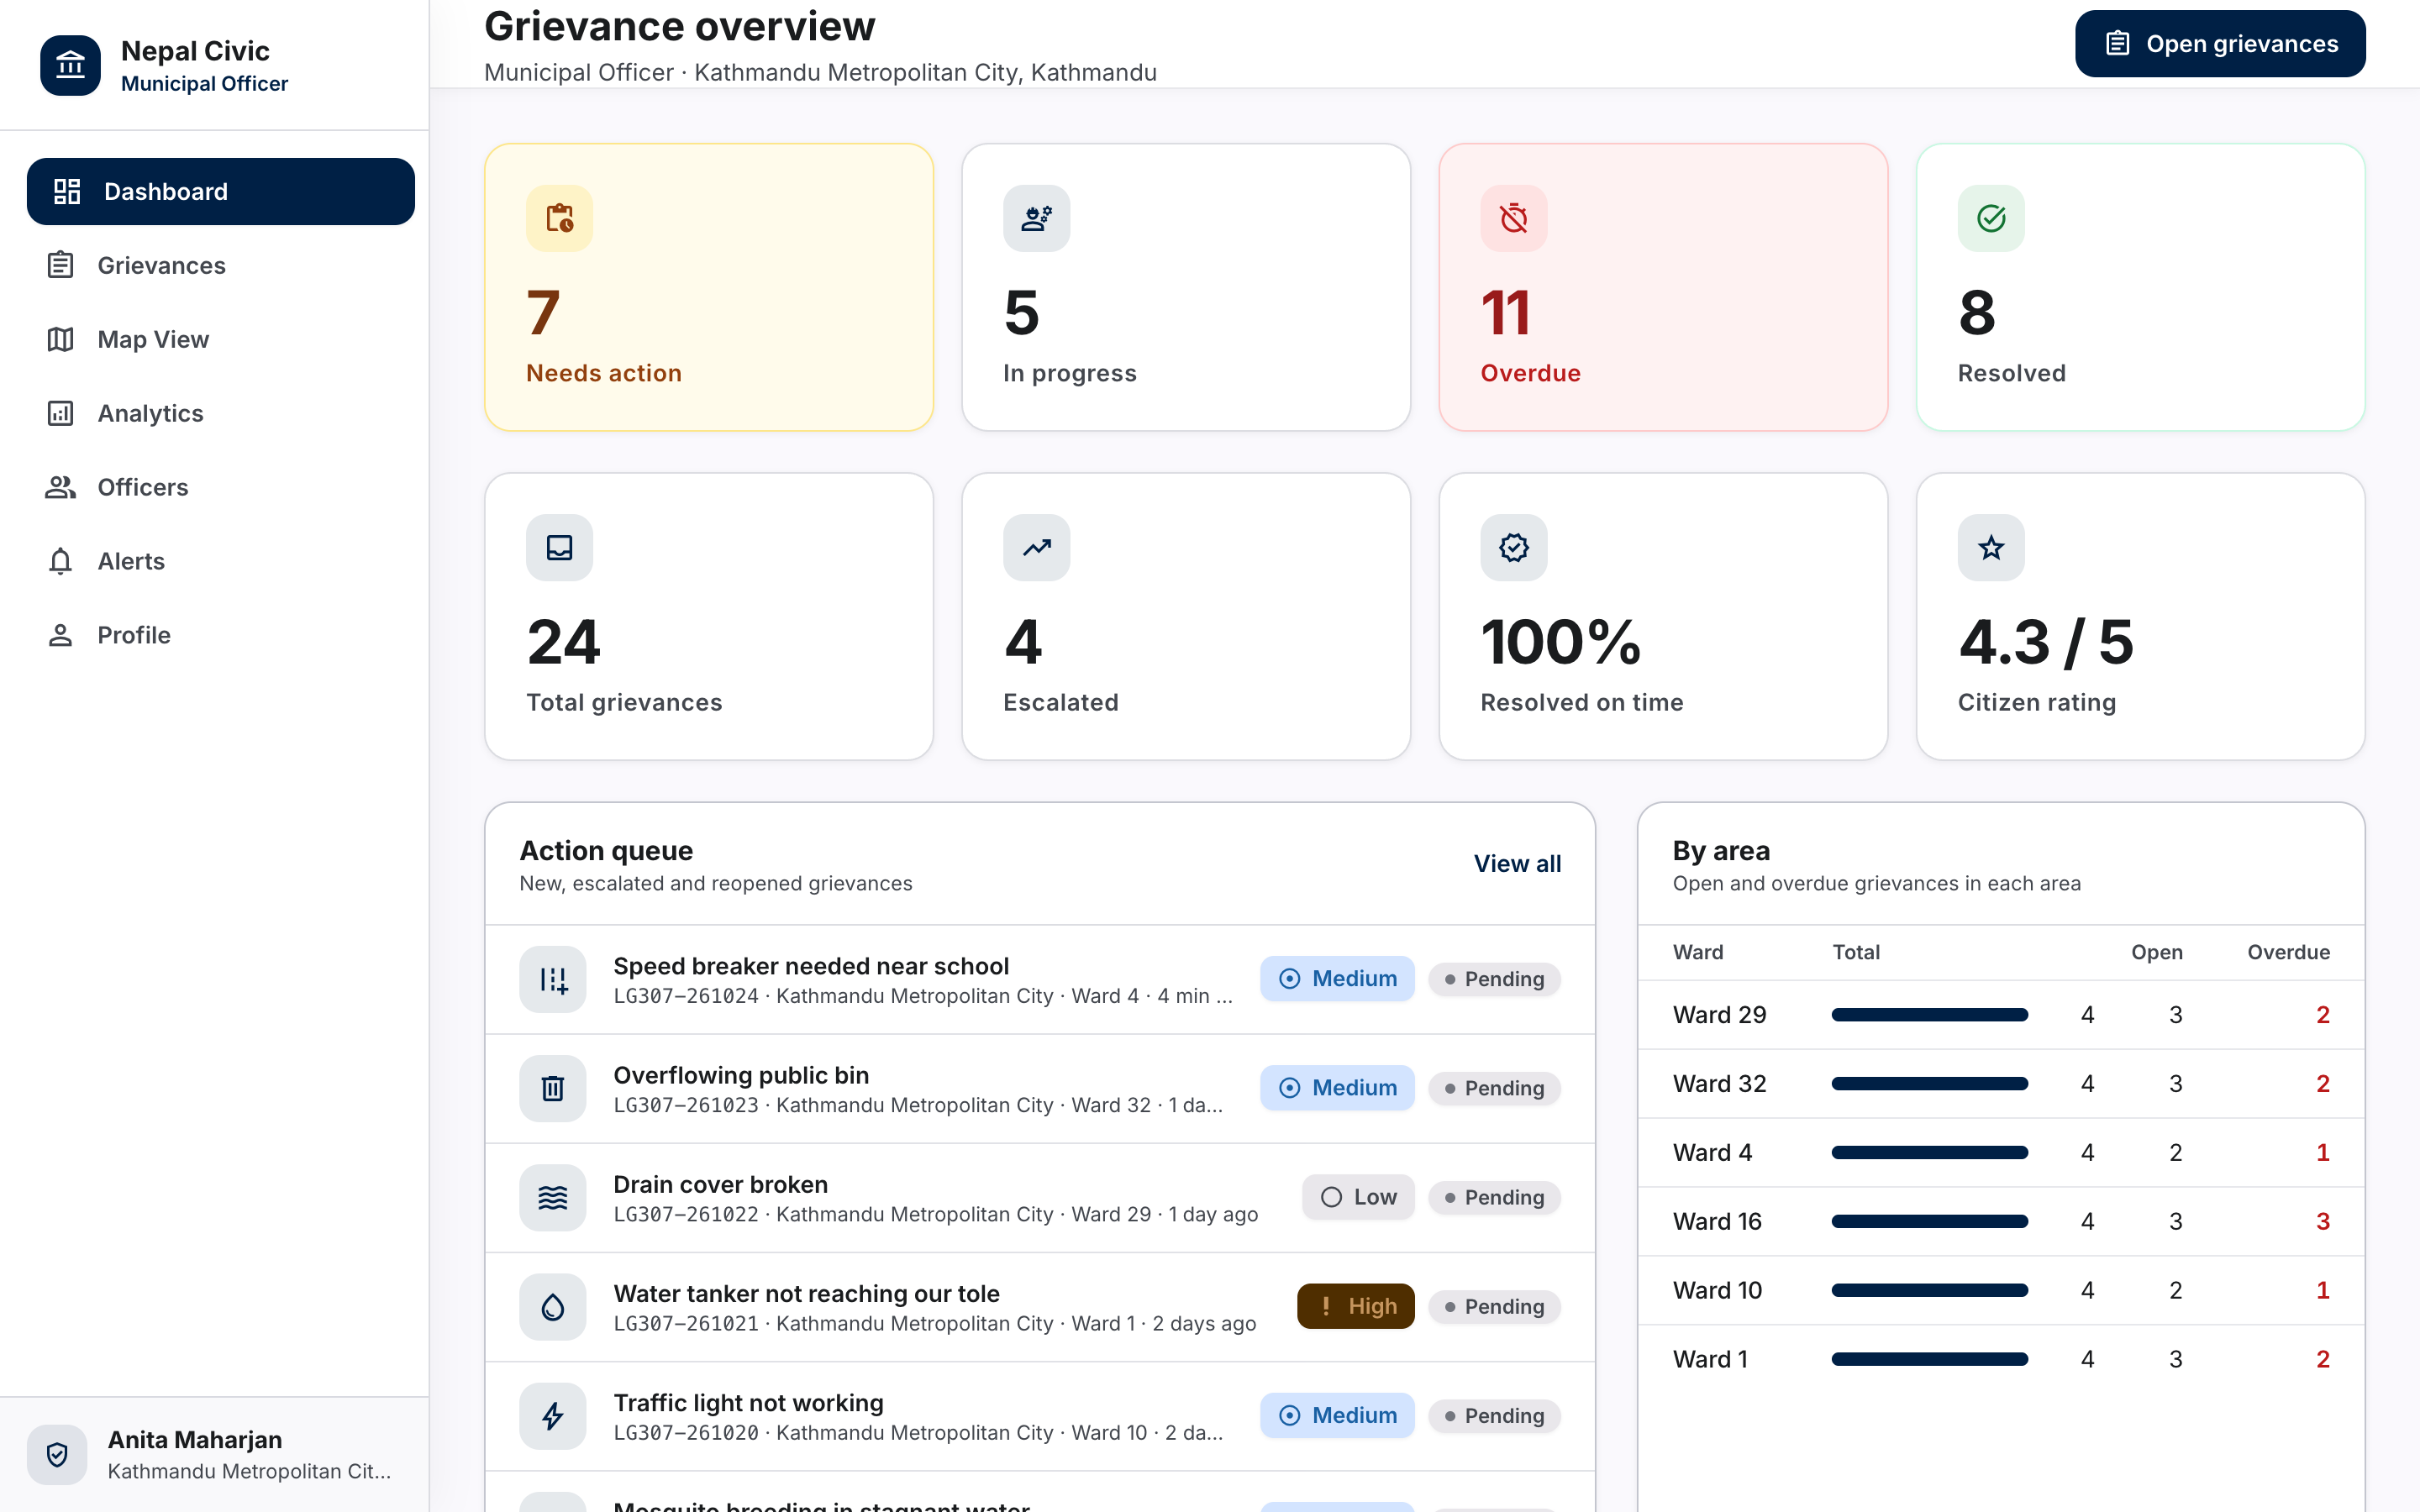Image resolution: width=2420 pixels, height=1512 pixels.
Task: Switch to Map View in the sidebar
Action: [220, 339]
